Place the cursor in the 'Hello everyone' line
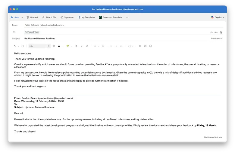235x153 pixels. (x=23, y=54)
